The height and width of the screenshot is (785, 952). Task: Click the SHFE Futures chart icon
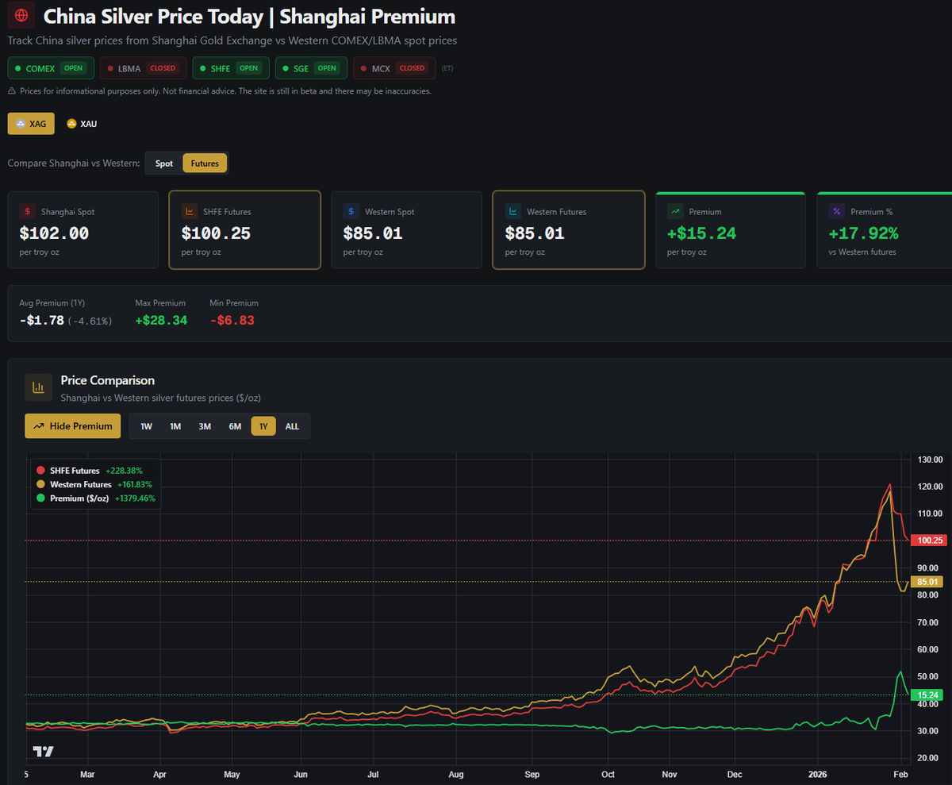point(190,212)
